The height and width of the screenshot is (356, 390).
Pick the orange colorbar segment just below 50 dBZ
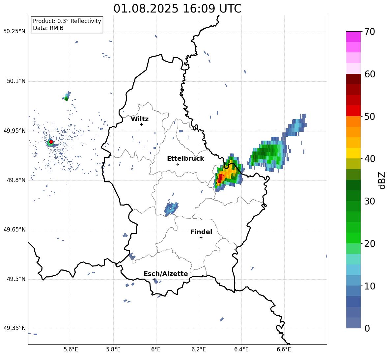click(353, 121)
